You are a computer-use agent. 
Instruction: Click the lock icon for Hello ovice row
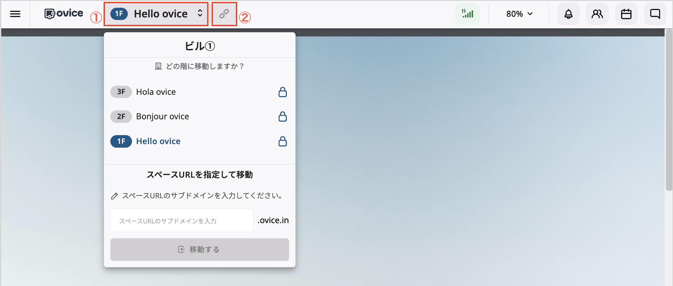click(x=283, y=141)
